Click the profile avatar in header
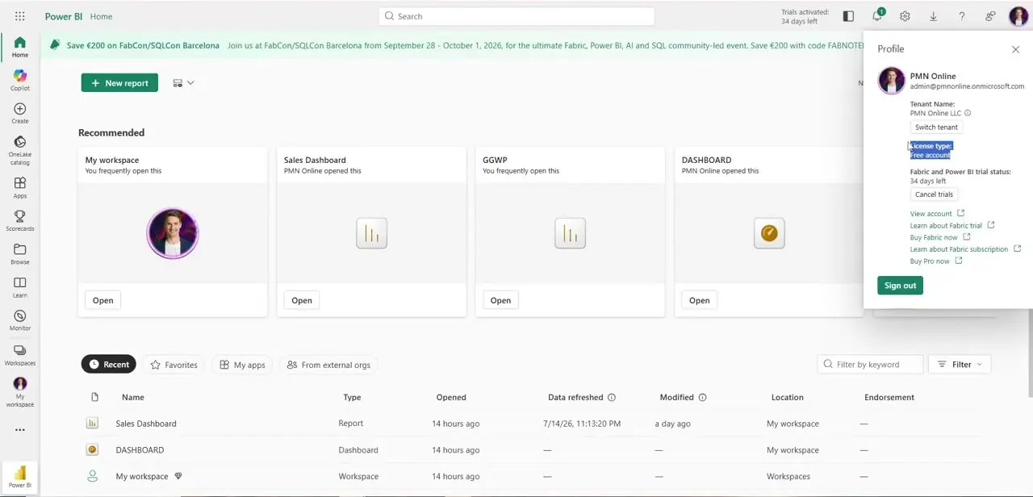The height and width of the screenshot is (497, 1033). [x=1018, y=16]
